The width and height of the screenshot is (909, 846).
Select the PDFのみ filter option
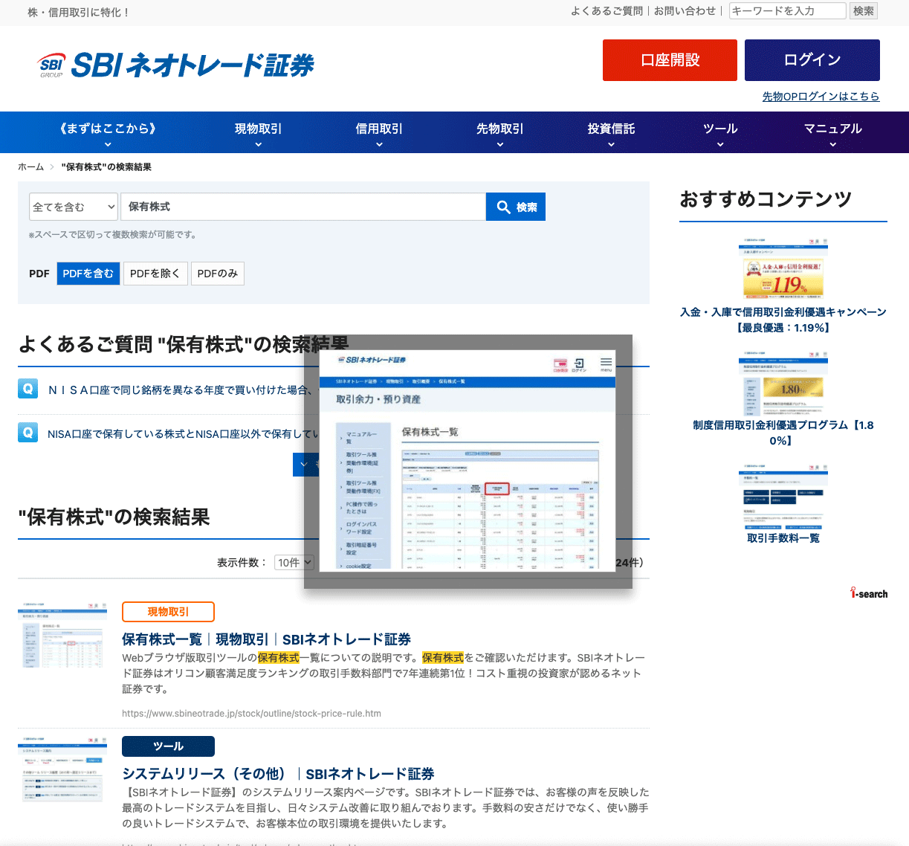pos(218,274)
